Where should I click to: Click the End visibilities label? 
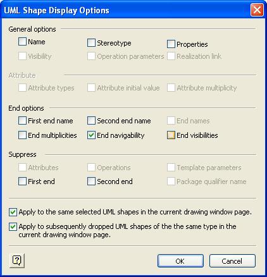[197, 135]
